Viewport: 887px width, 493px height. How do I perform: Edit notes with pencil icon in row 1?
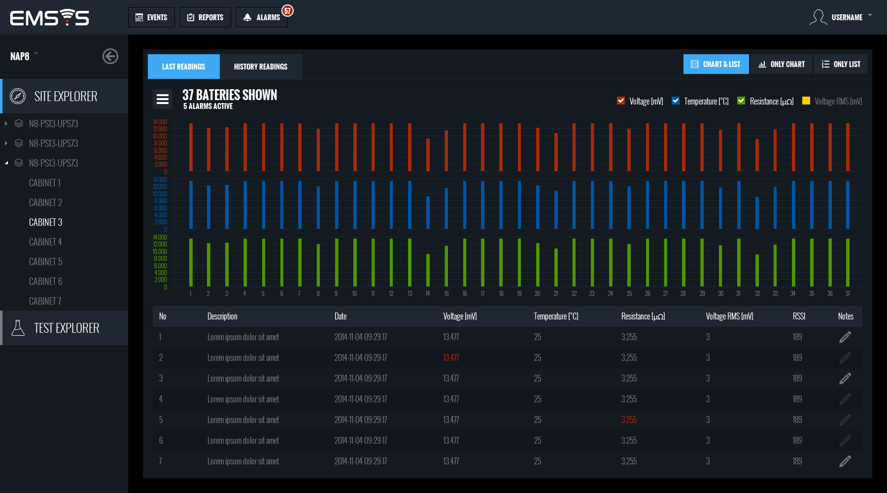pyautogui.click(x=845, y=337)
